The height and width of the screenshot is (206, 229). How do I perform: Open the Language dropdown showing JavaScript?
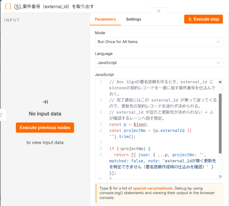pyautogui.click(x=159, y=63)
